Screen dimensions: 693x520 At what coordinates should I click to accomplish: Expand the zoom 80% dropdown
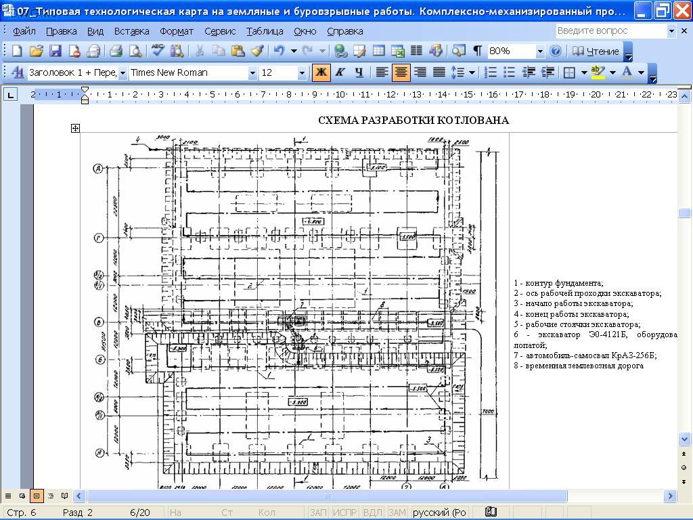pyautogui.click(x=540, y=51)
